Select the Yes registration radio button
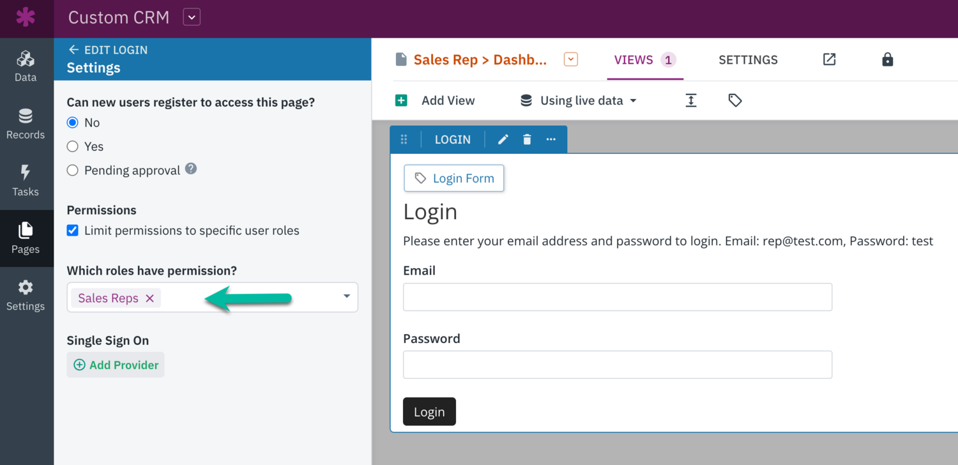 tap(73, 146)
